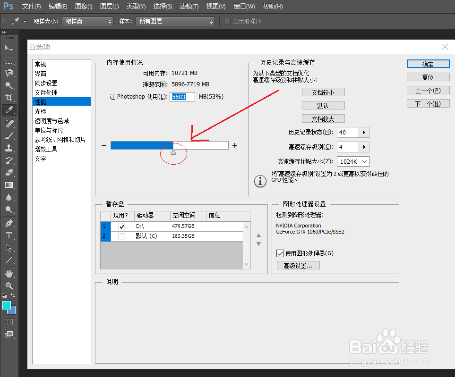Click the foreground cyan color swatch
Screen dimensions: 455x377
tap(7, 305)
